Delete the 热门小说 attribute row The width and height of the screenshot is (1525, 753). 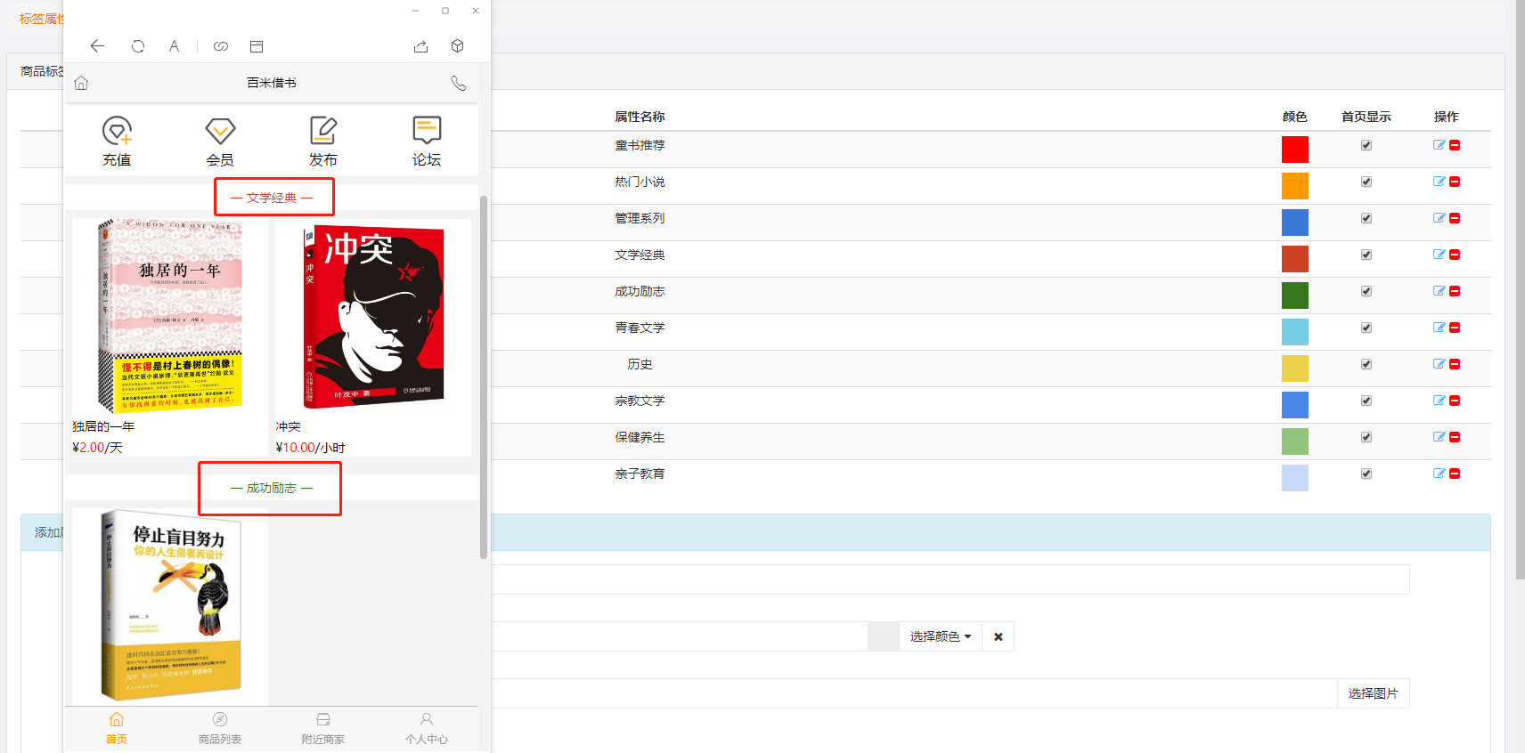(1455, 182)
